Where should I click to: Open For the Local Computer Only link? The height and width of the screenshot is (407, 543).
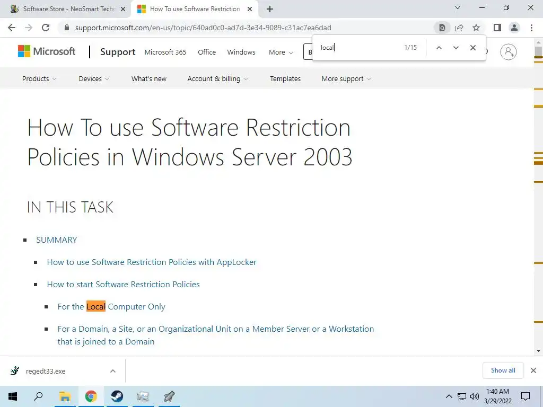click(111, 307)
